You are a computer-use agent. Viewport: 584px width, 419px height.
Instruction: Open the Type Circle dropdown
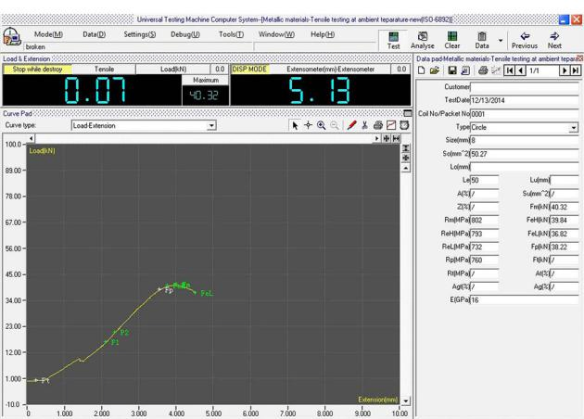point(573,126)
